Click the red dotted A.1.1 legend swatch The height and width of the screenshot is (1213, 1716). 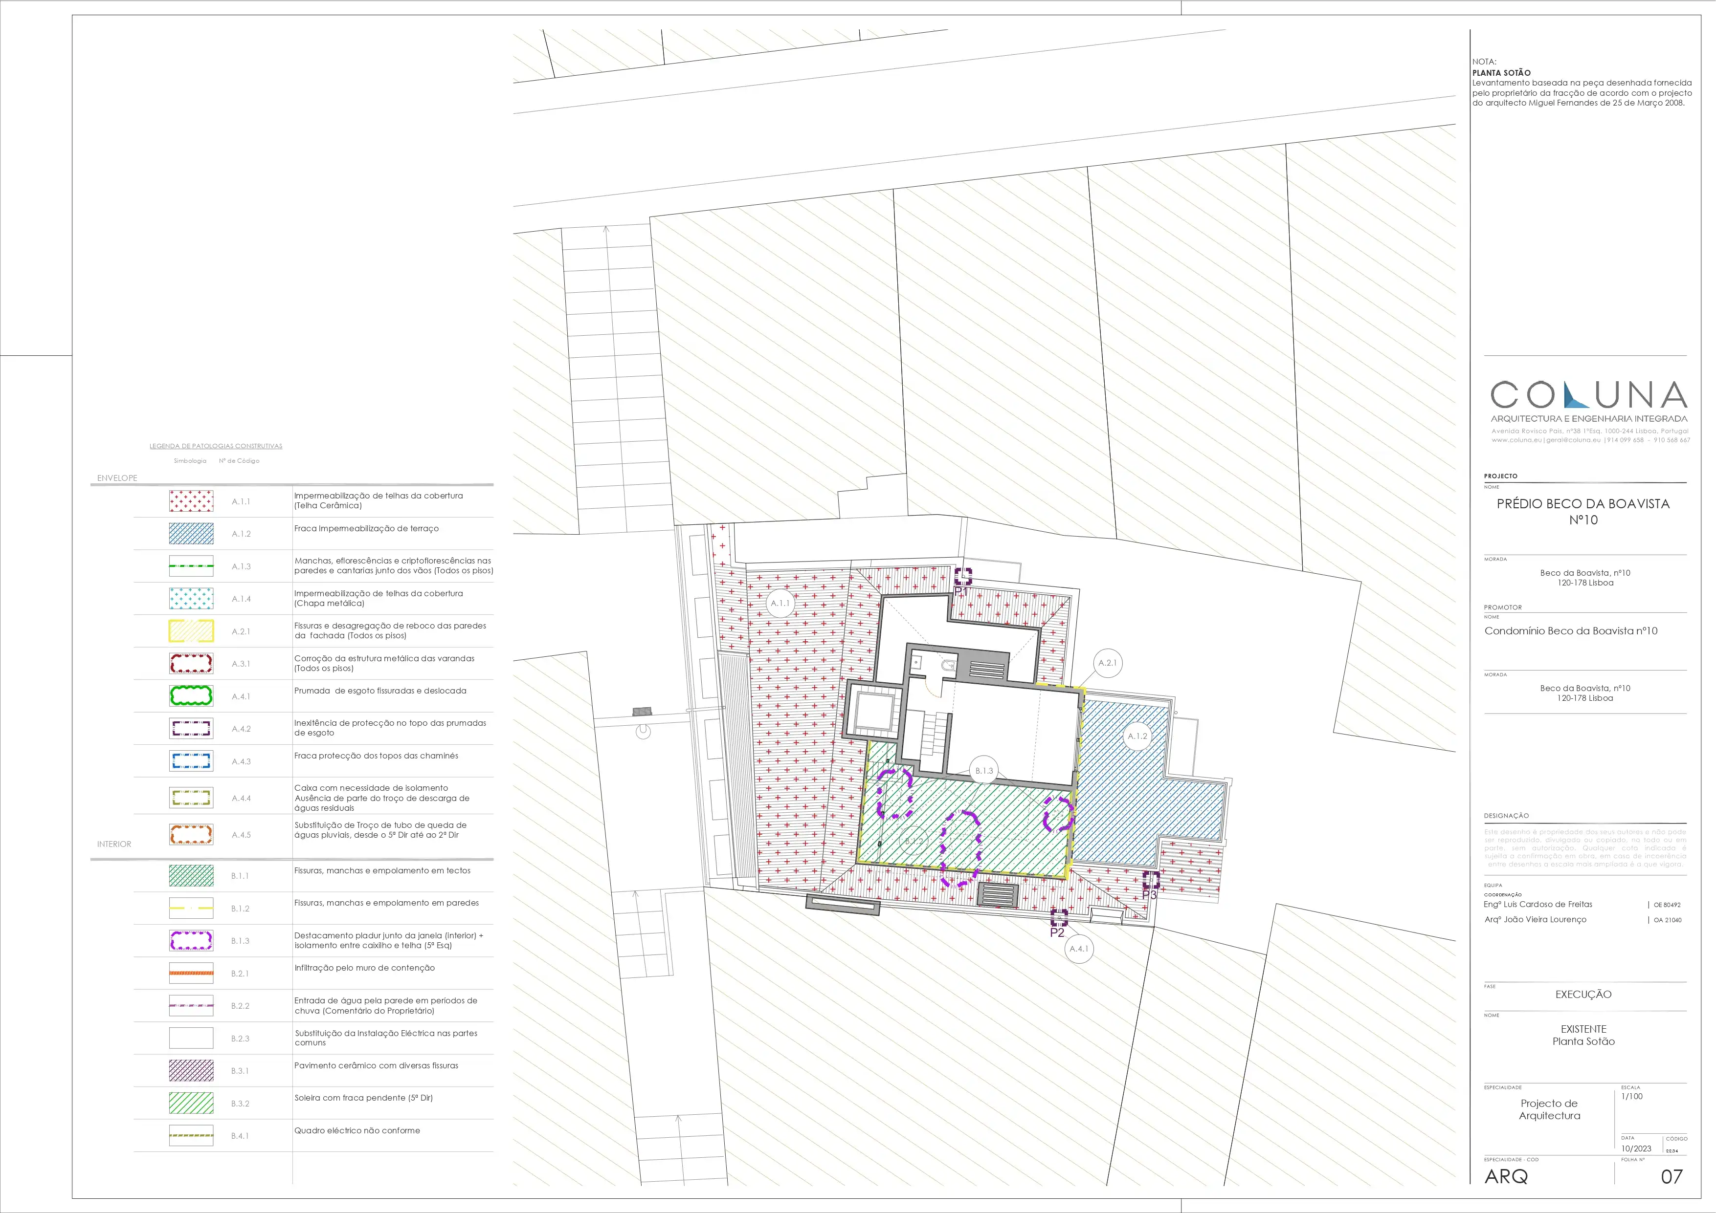191,501
